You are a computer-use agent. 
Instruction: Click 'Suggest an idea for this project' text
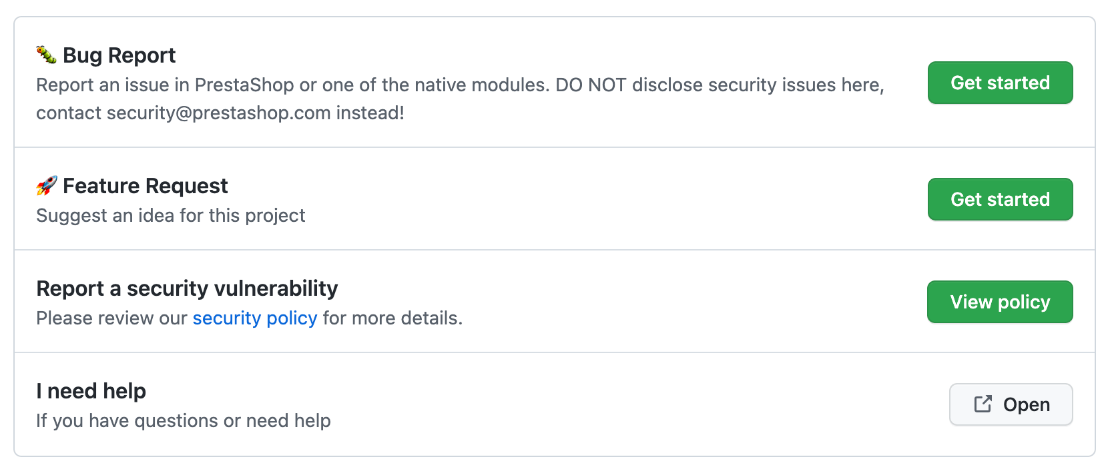170,215
